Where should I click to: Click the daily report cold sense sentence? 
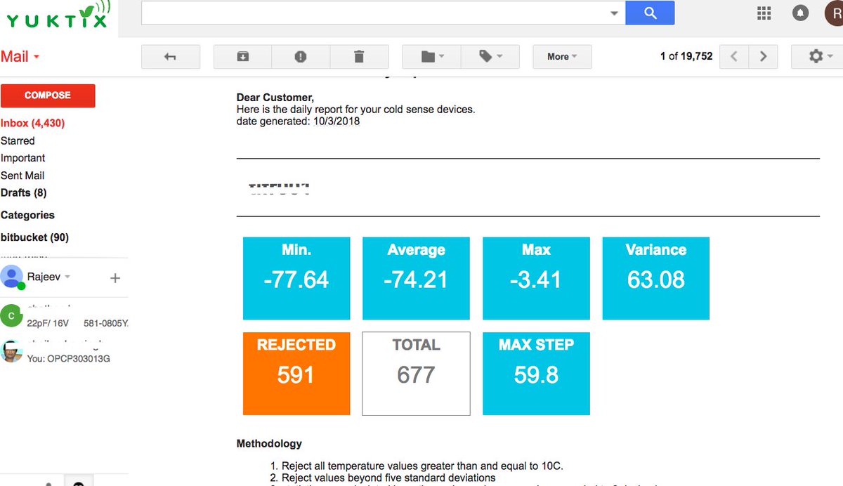355,109
